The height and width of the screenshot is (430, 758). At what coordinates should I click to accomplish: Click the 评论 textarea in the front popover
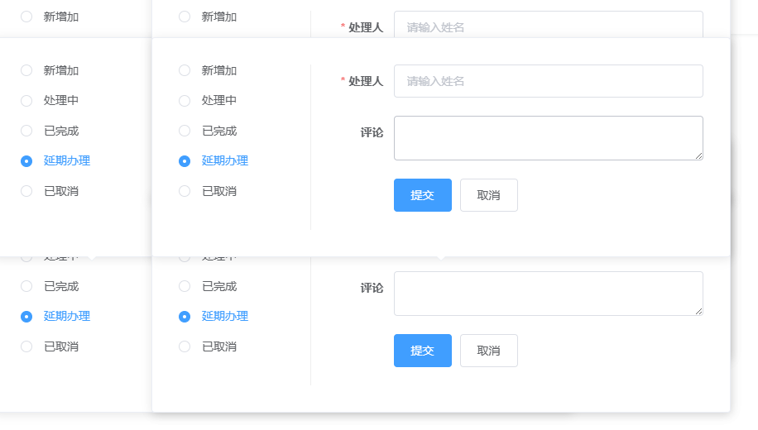point(548,138)
